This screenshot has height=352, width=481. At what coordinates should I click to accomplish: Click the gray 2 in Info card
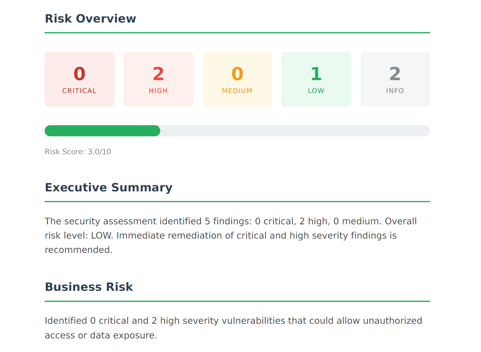point(395,74)
